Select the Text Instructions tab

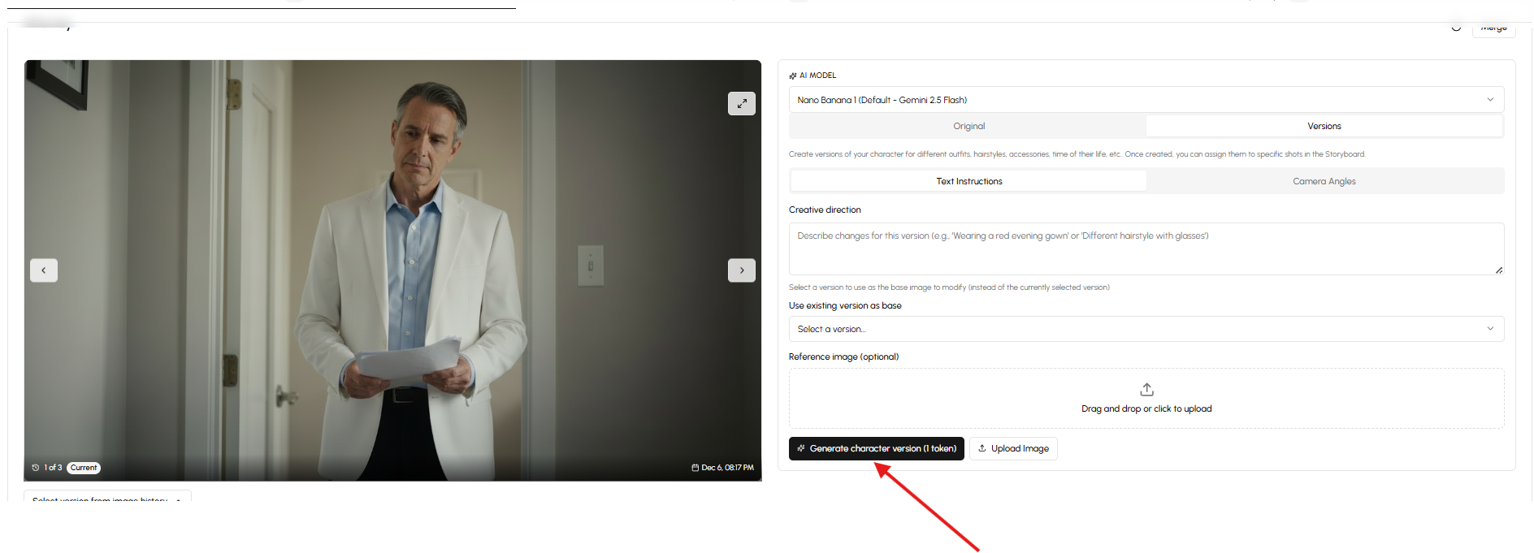pos(968,181)
